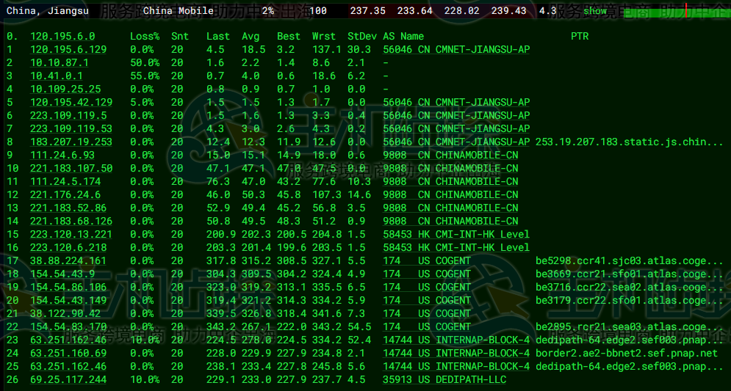Open IP link 221.183.107.50
Image resolution: width=731 pixels, height=391 pixels.
[71, 168]
